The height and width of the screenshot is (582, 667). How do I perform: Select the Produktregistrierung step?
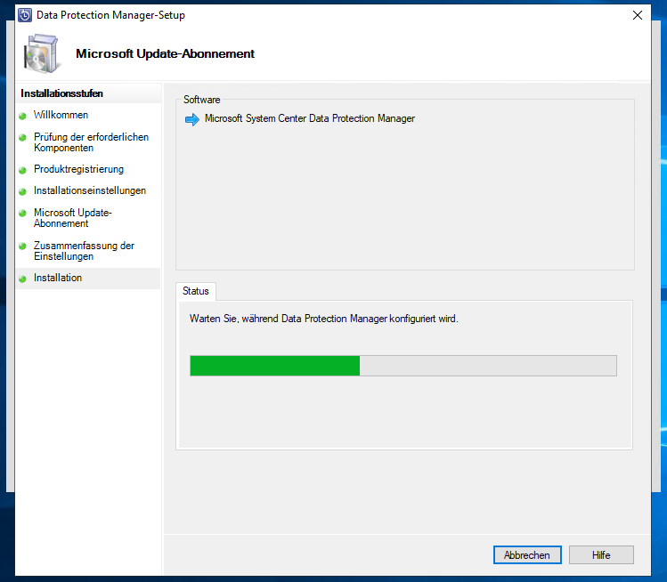pyautogui.click(x=78, y=169)
